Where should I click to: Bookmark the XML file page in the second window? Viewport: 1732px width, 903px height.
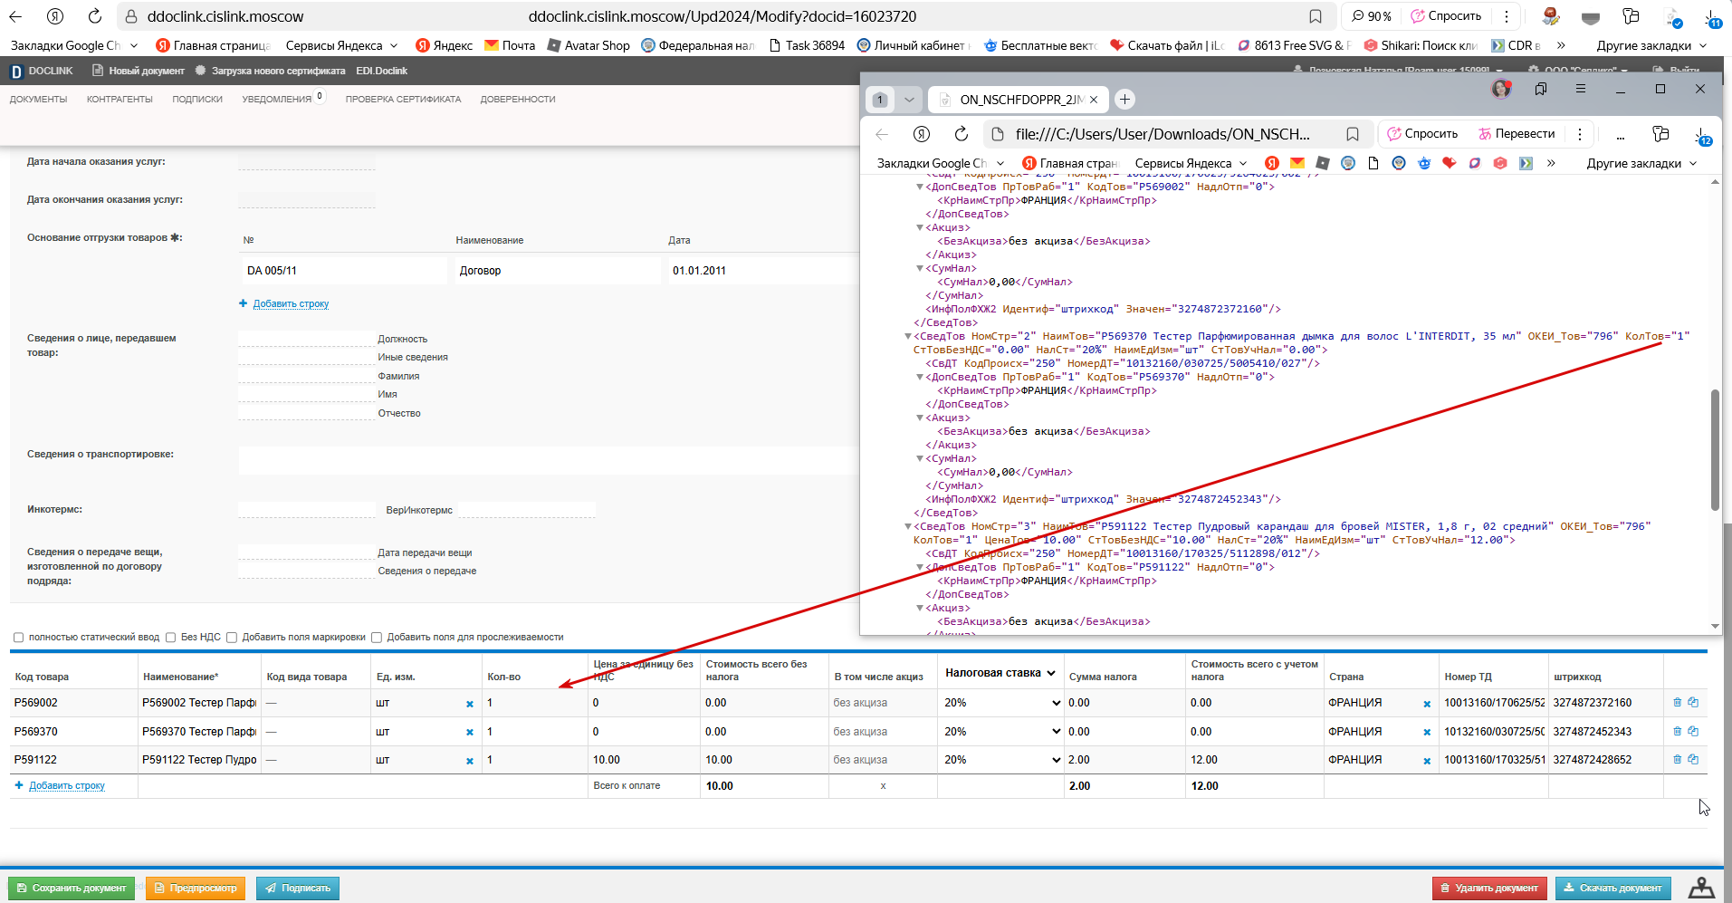(1353, 134)
